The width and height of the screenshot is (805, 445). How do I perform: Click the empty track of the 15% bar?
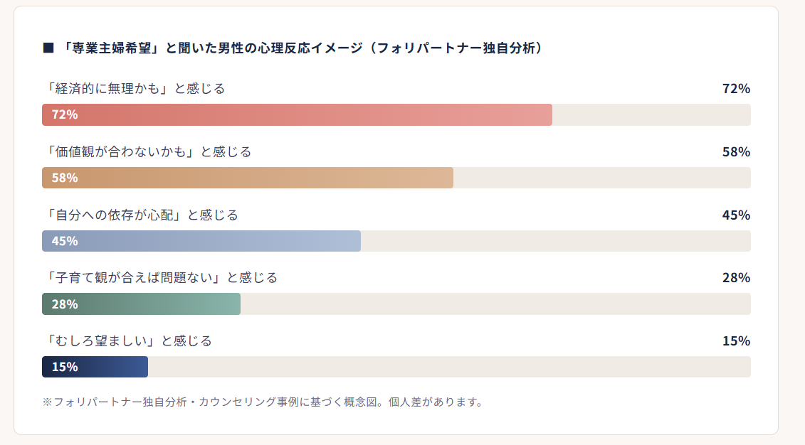(448, 367)
